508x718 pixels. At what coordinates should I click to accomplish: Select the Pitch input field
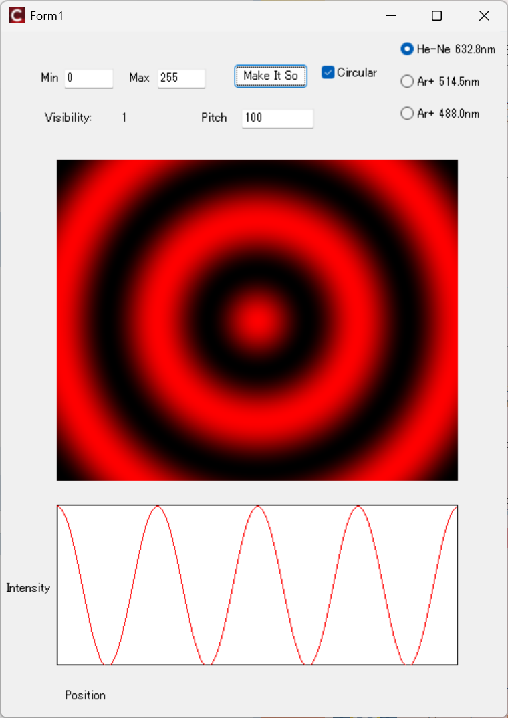point(277,118)
